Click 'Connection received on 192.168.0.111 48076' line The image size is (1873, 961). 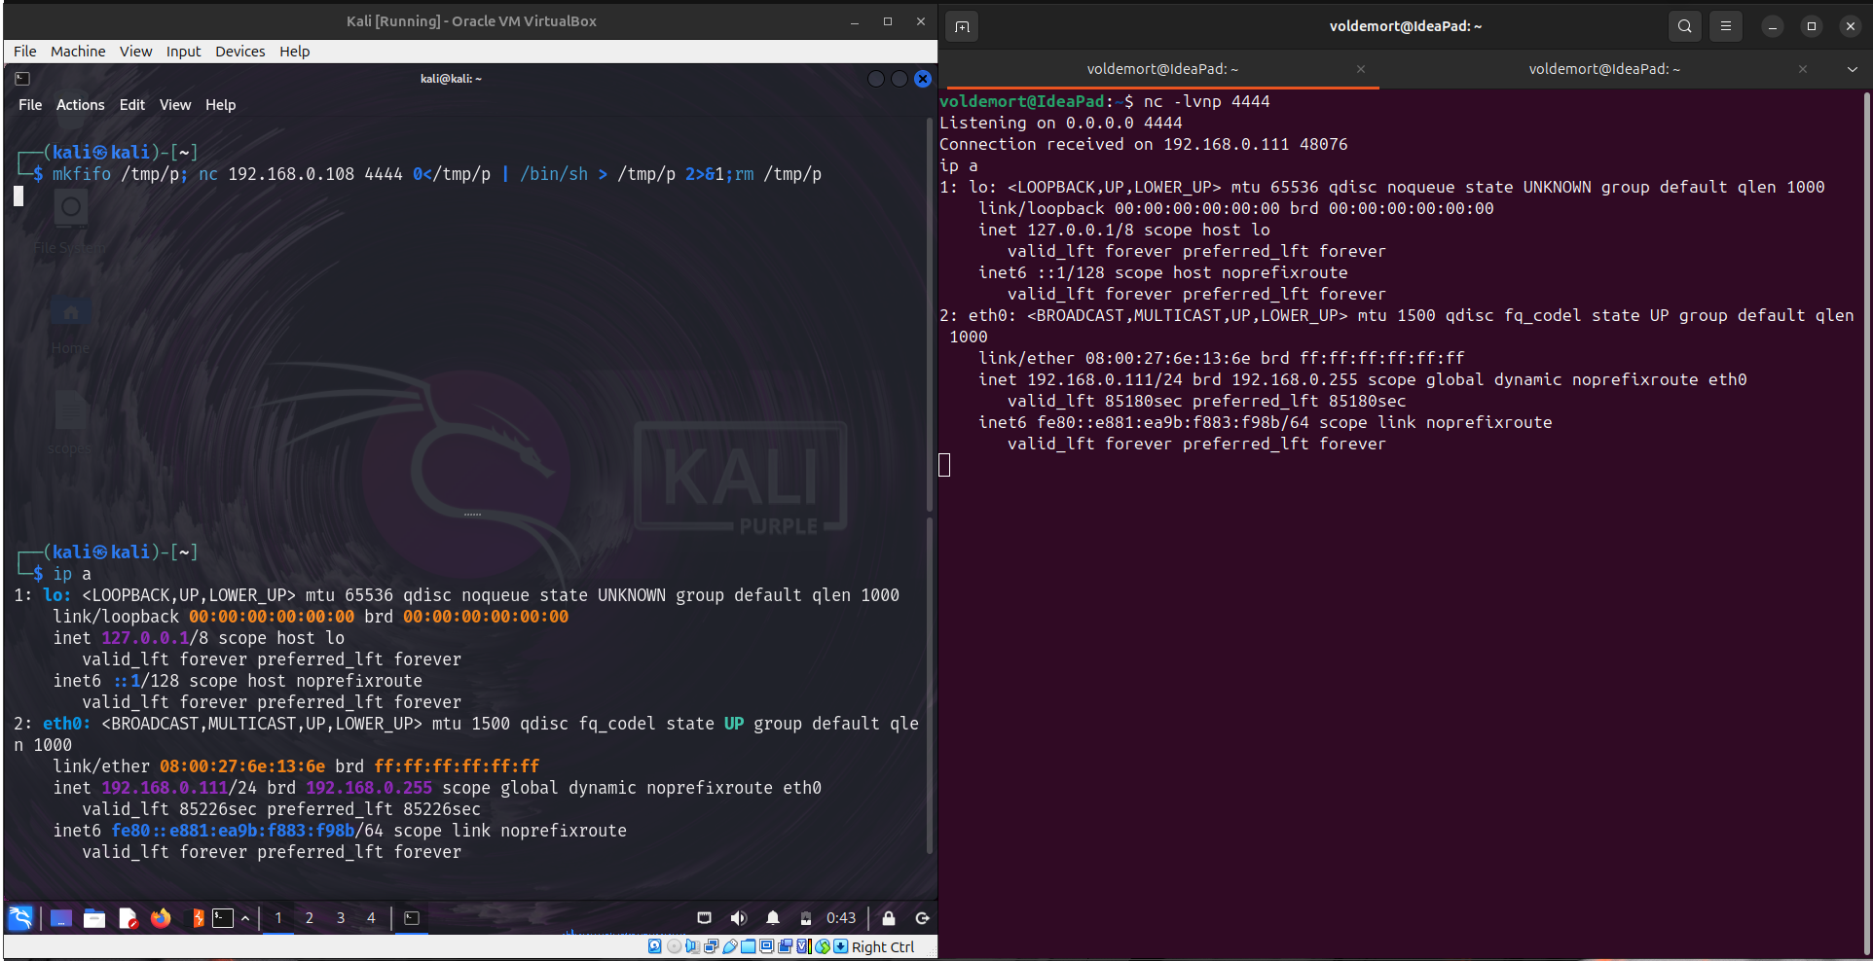pyautogui.click(x=1144, y=144)
